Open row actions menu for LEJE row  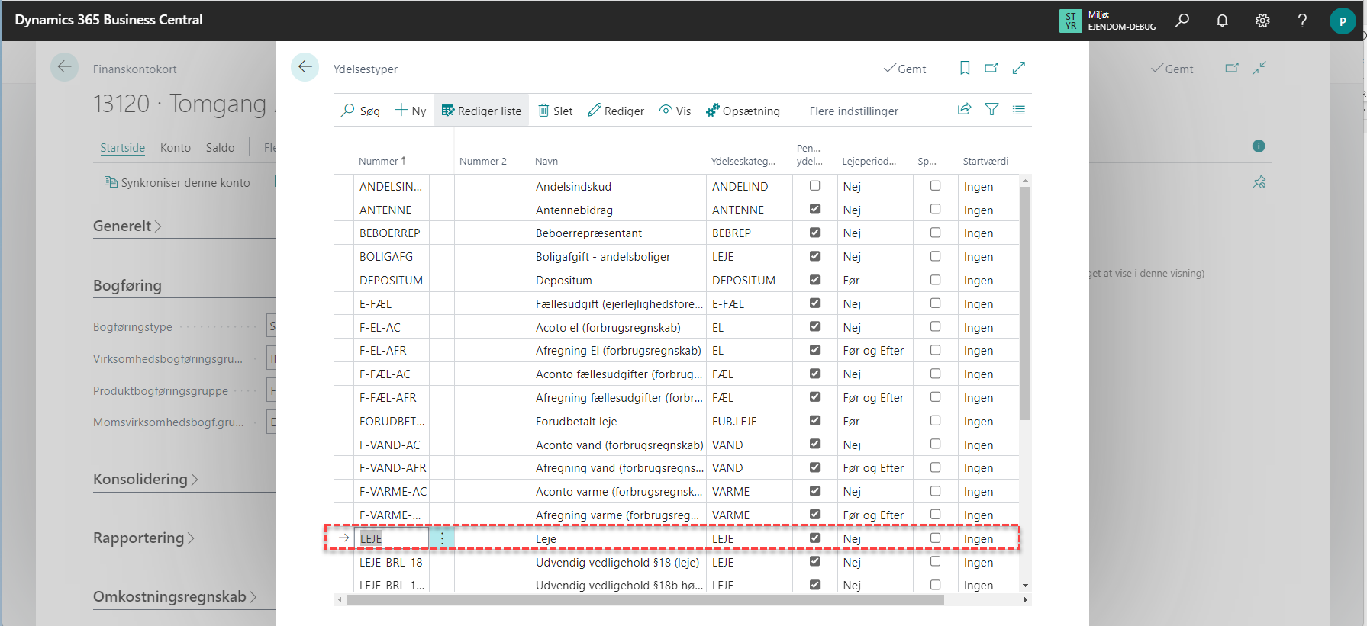pyautogui.click(x=442, y=538)
